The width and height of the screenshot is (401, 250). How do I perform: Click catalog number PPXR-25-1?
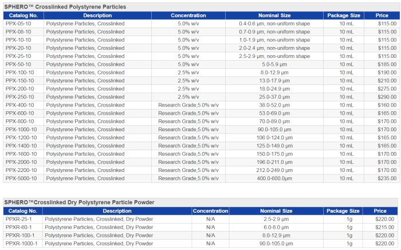pos(19,219)
